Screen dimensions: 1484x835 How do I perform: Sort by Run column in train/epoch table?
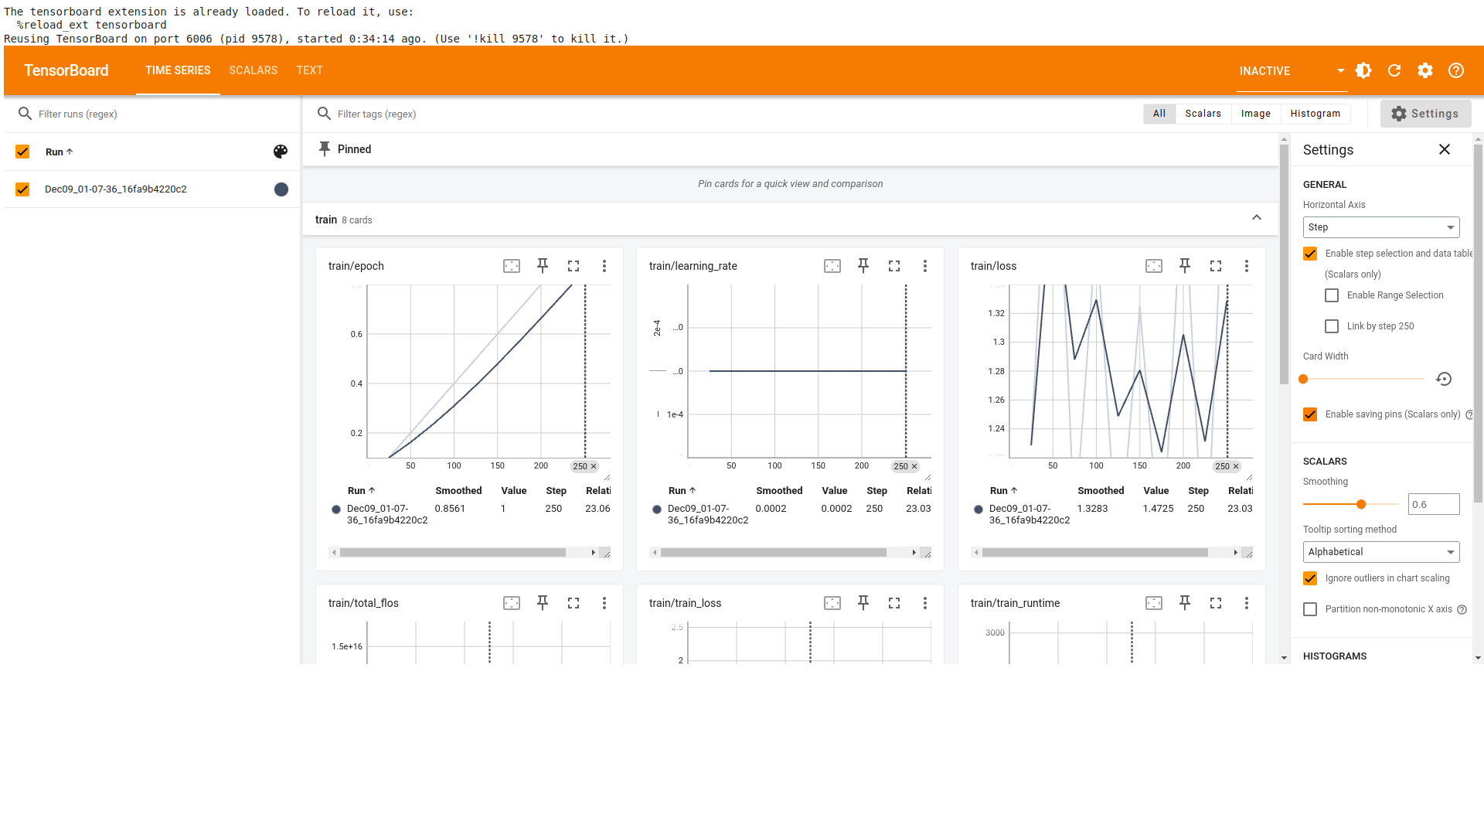(361, 491)
